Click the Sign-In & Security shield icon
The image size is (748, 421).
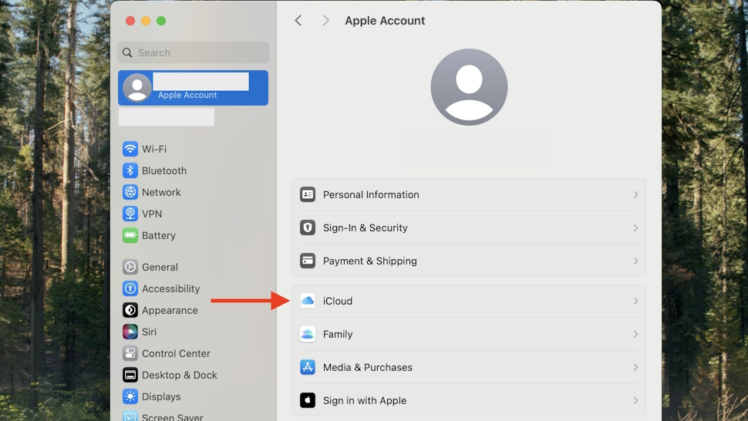307,227
